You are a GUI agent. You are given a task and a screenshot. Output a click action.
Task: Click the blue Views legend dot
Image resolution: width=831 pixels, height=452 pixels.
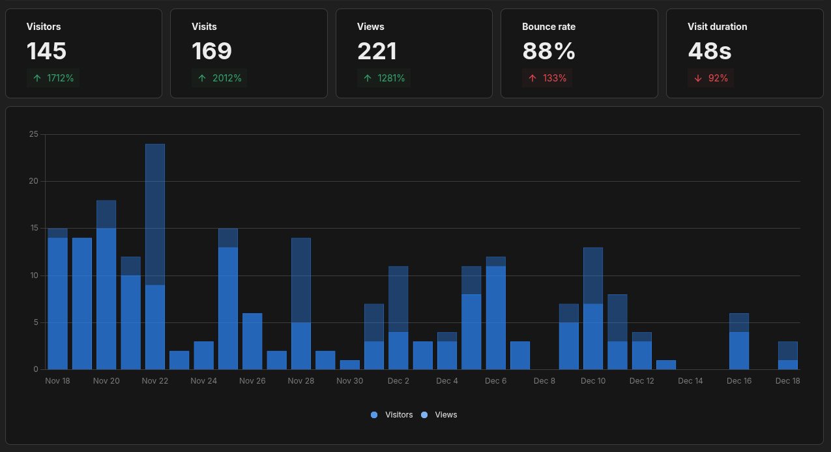click(426, 415)
